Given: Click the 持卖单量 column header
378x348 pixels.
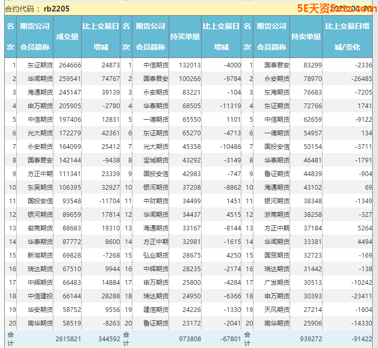Looking at the screenshot, I should pyautogui.click(x=306, y=37).
